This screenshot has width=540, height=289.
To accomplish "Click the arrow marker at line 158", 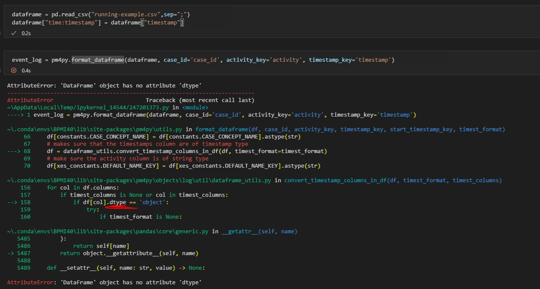I will click(x=13, y=202).
